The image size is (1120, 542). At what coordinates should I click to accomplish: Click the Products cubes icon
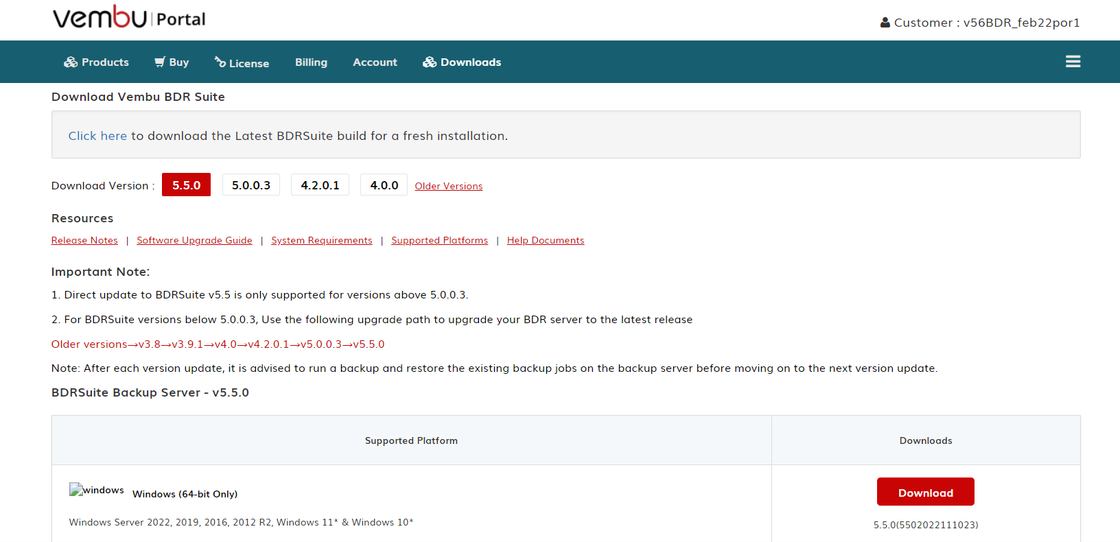click(71, 62)
